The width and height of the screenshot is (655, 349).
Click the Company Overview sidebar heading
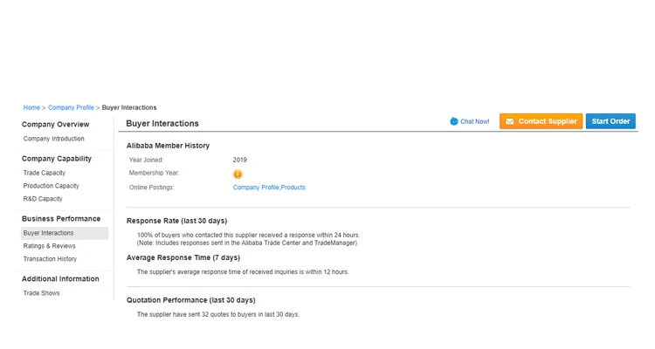[56, 125]
